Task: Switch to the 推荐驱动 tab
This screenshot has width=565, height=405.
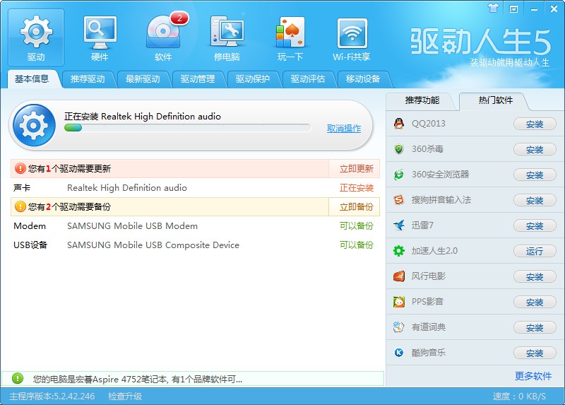Action: click(88, 79)
